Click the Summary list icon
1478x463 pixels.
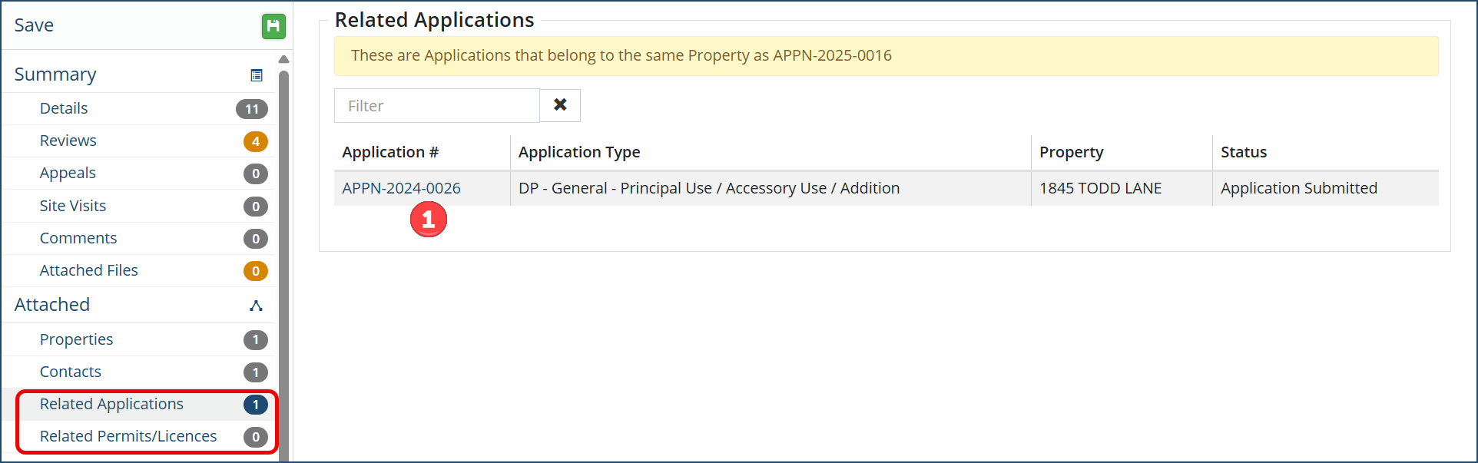(x=257, y=75)
